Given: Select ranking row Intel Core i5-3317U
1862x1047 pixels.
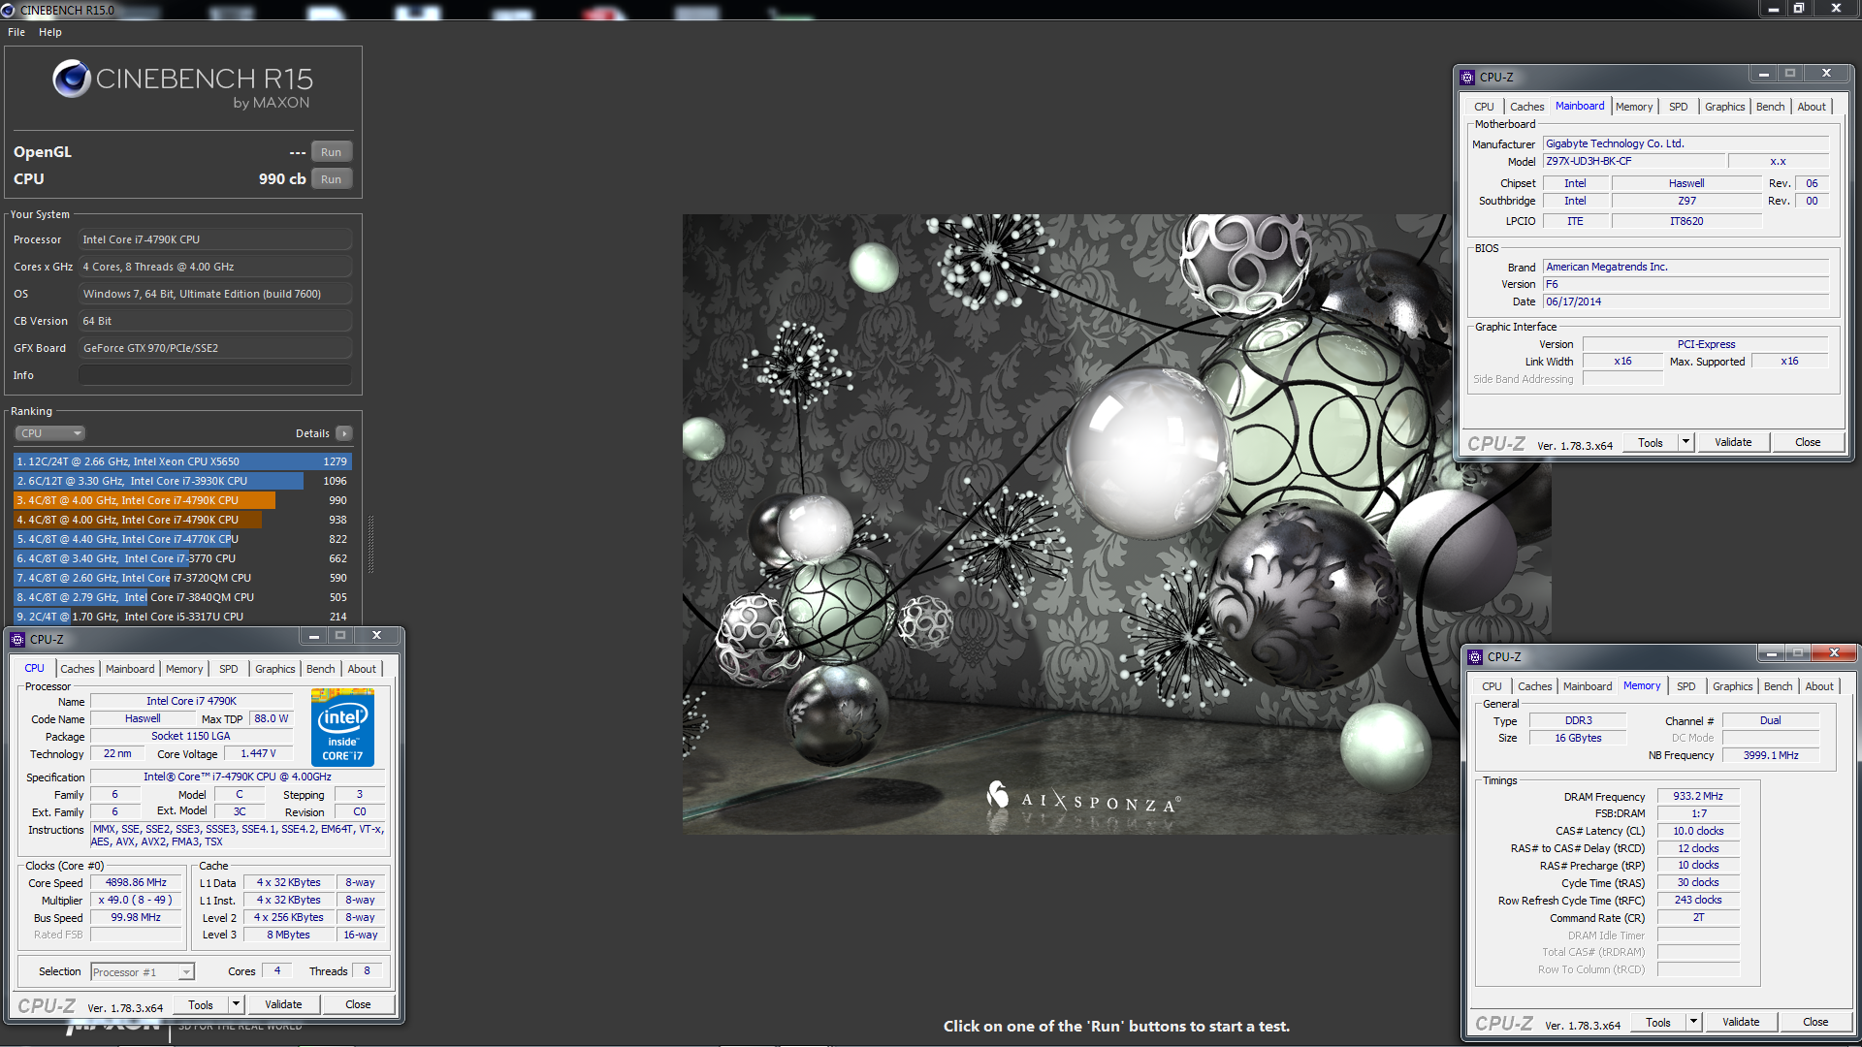Looking at the screenshot, I should click(x=182, y=617).
